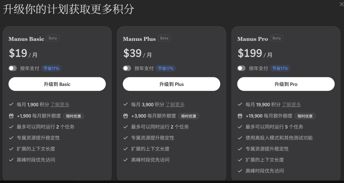Click Beta badge next to Manus Pro
Screen dimensions: 344x183
click(276, 38)
